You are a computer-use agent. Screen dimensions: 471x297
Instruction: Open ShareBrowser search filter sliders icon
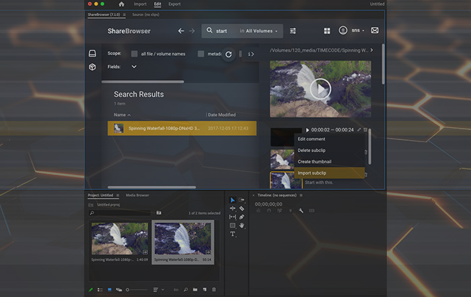click(293, 31)
